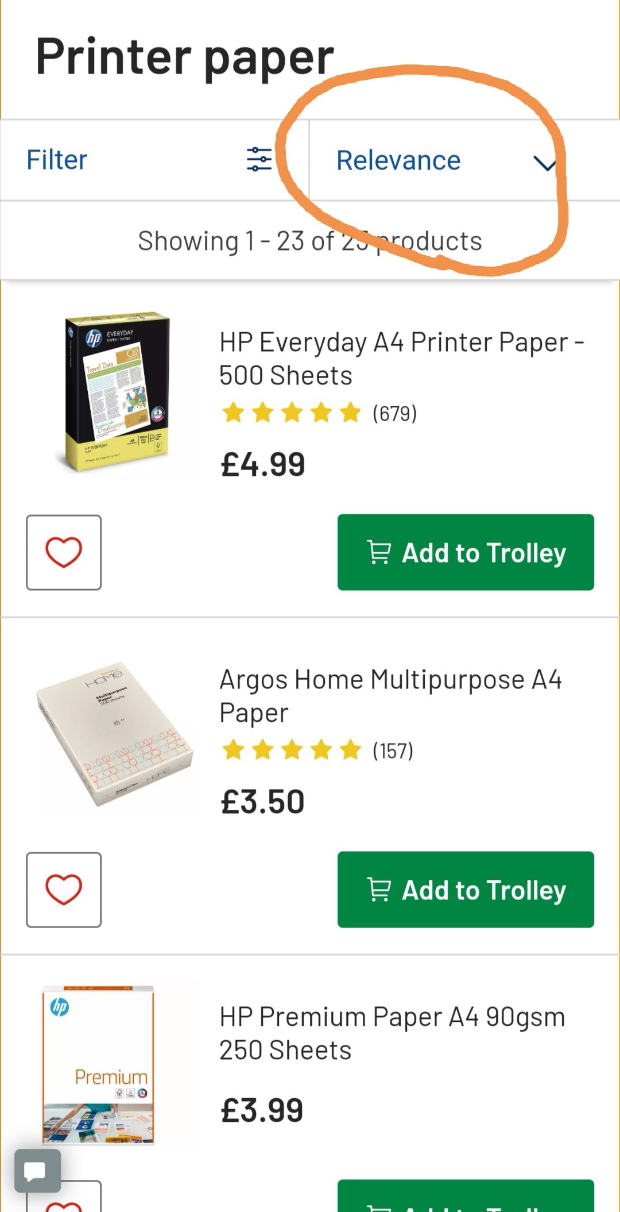Expand sort options via the chevron arrow
This screenshot has width=620, height=1212.
pyautogui.click(x=544, y=164)
